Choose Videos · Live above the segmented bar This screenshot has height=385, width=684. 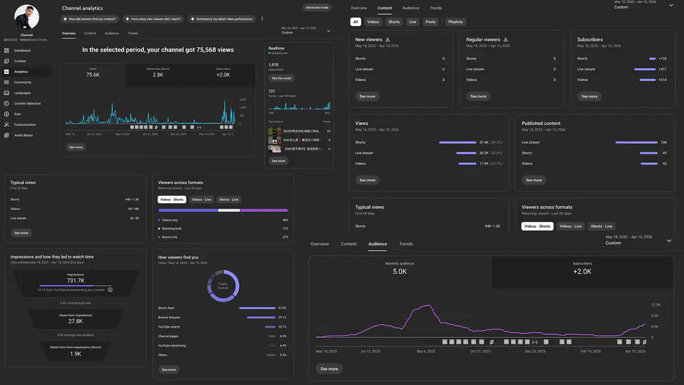tap(201, 199)
